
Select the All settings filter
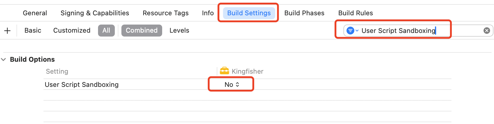point(106,31)
